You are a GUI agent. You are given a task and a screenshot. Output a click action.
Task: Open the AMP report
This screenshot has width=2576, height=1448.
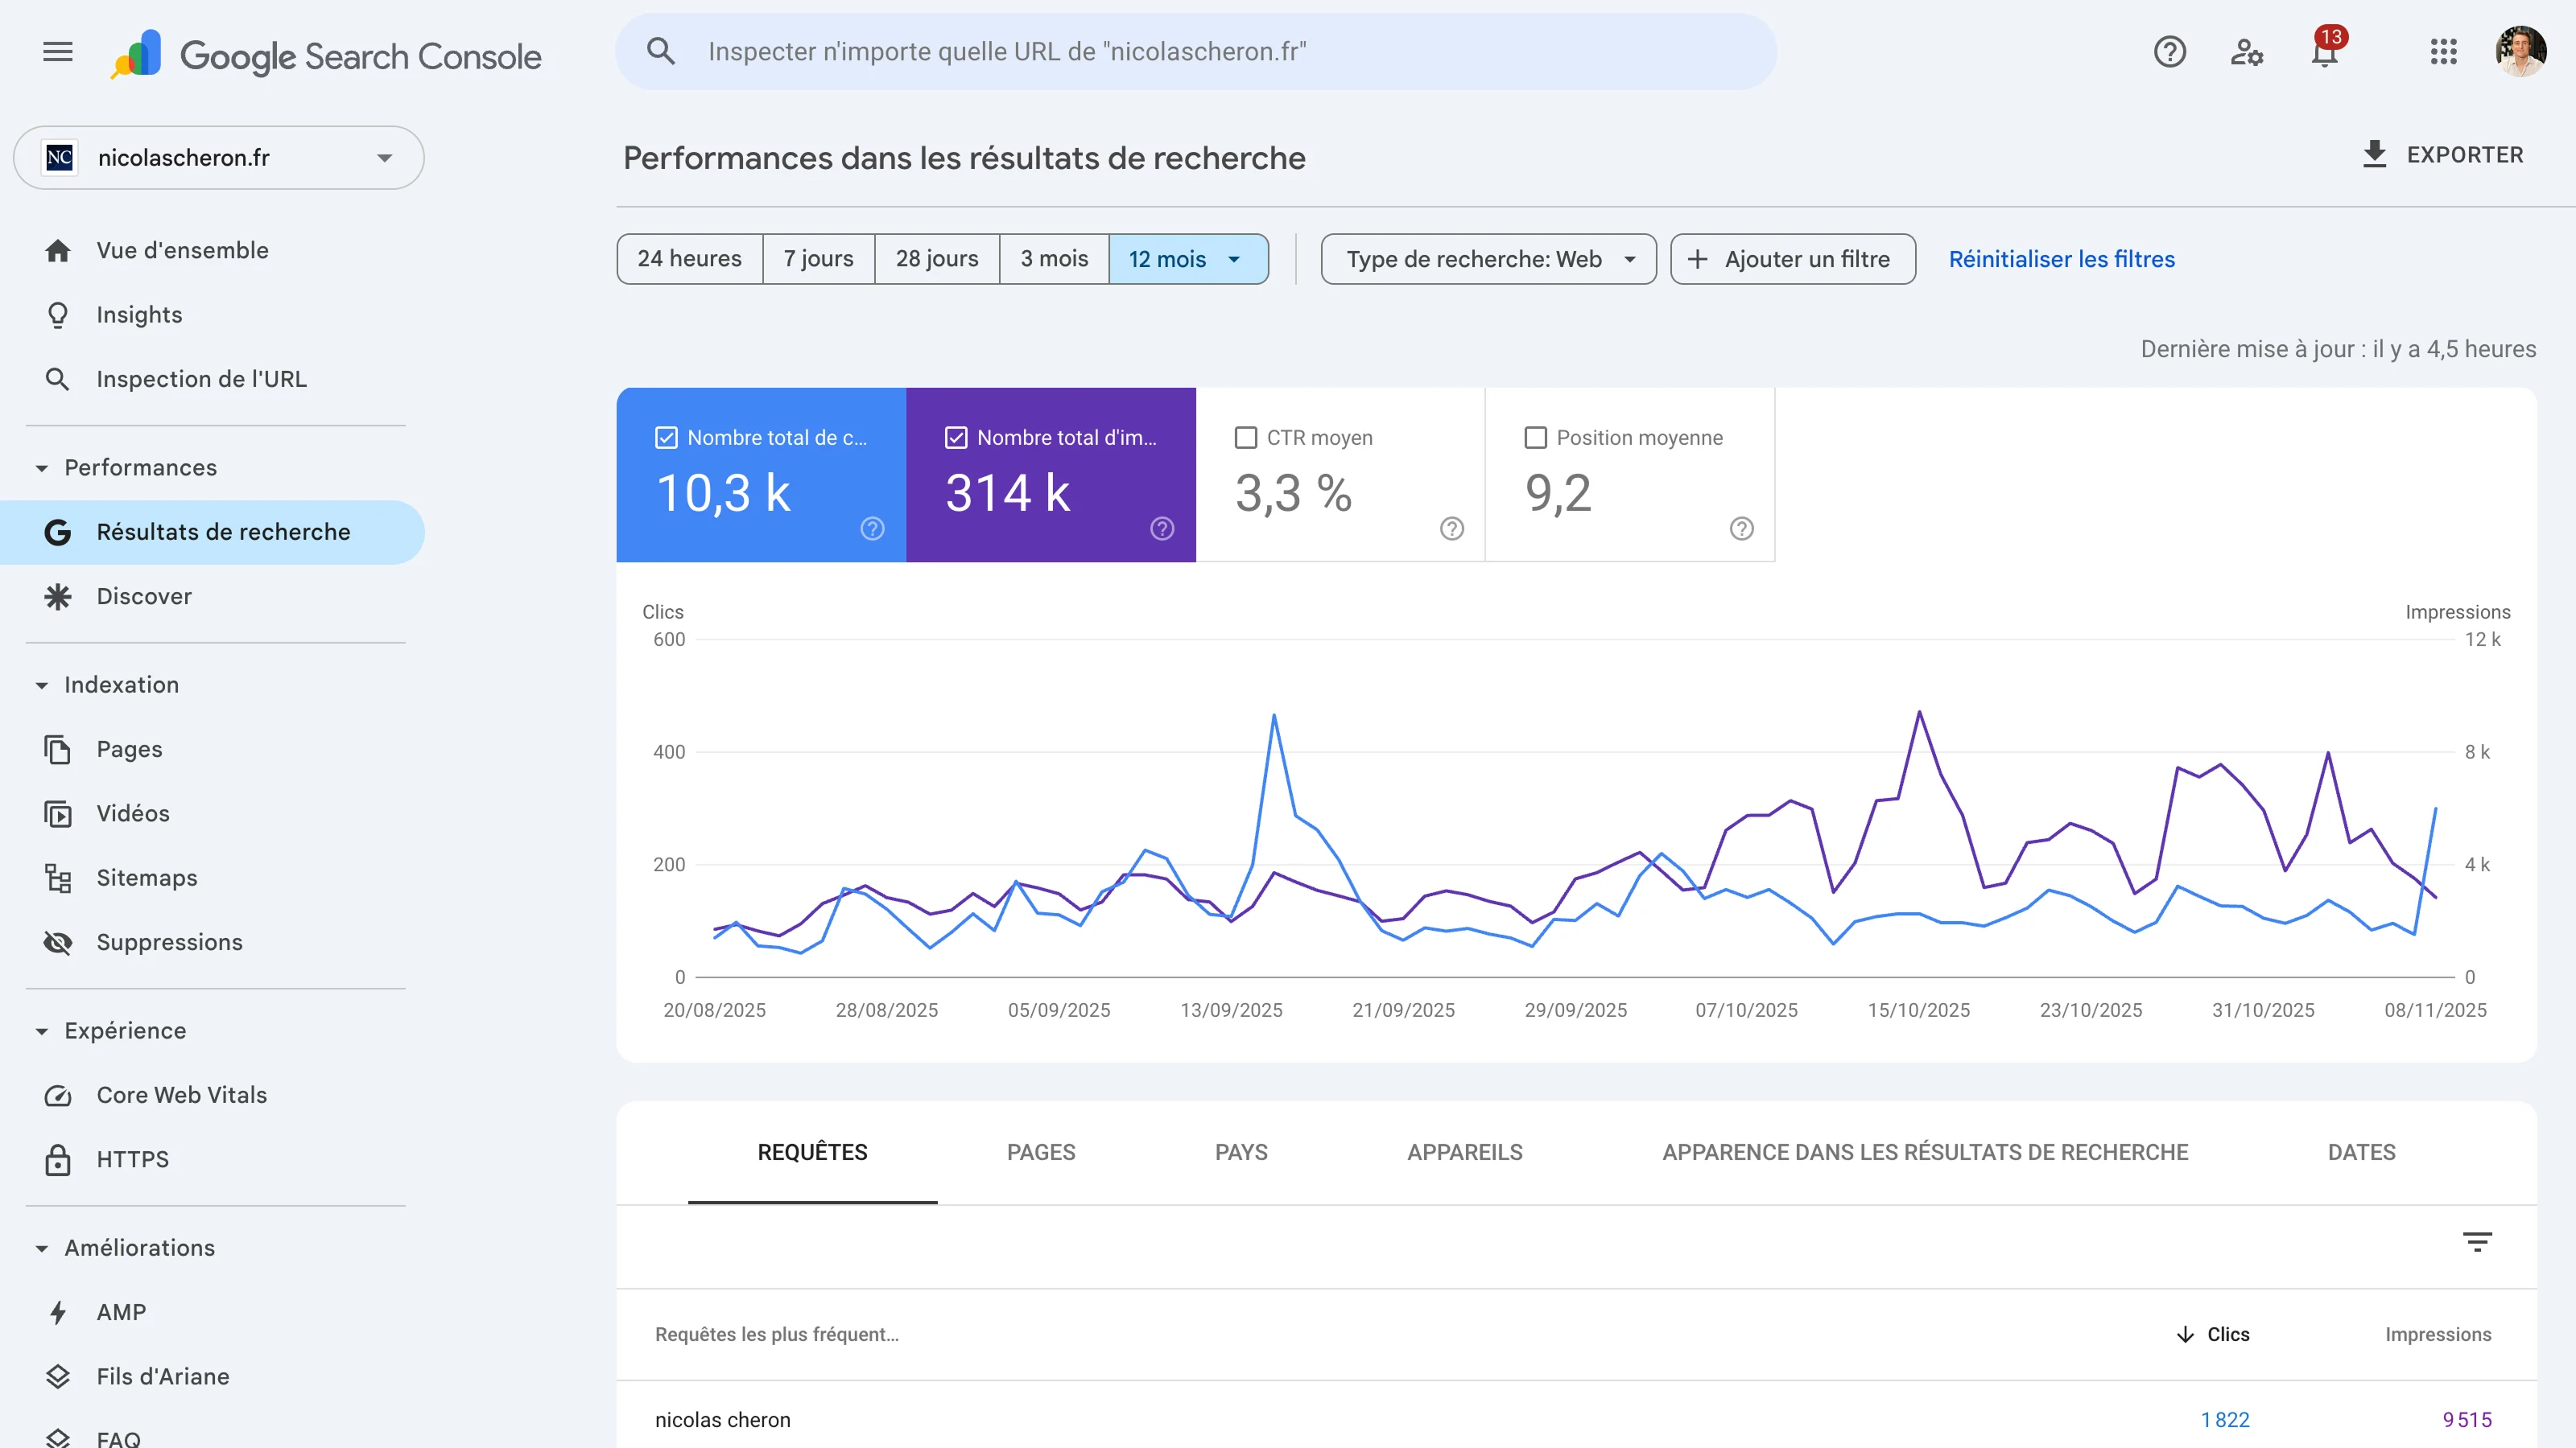[x=121, y=1312]
